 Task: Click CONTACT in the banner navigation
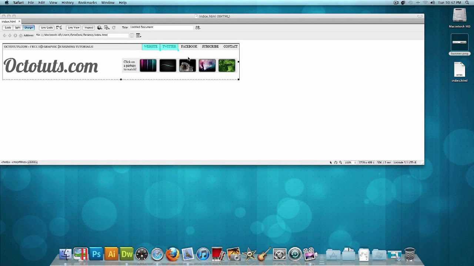(230, 47)
